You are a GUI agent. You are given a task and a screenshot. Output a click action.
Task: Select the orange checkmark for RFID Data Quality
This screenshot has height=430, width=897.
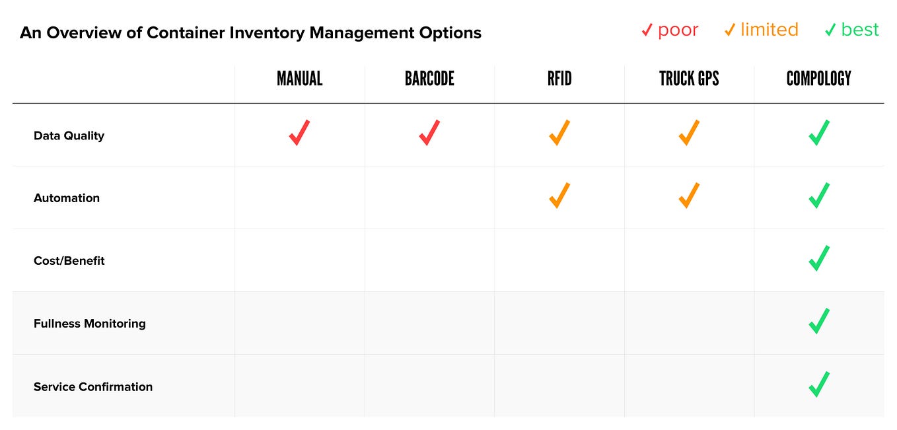click(559, 133)
